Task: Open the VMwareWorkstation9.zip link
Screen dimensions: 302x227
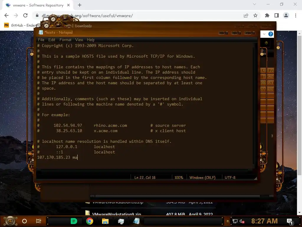Action: click(x=116, y=214)
